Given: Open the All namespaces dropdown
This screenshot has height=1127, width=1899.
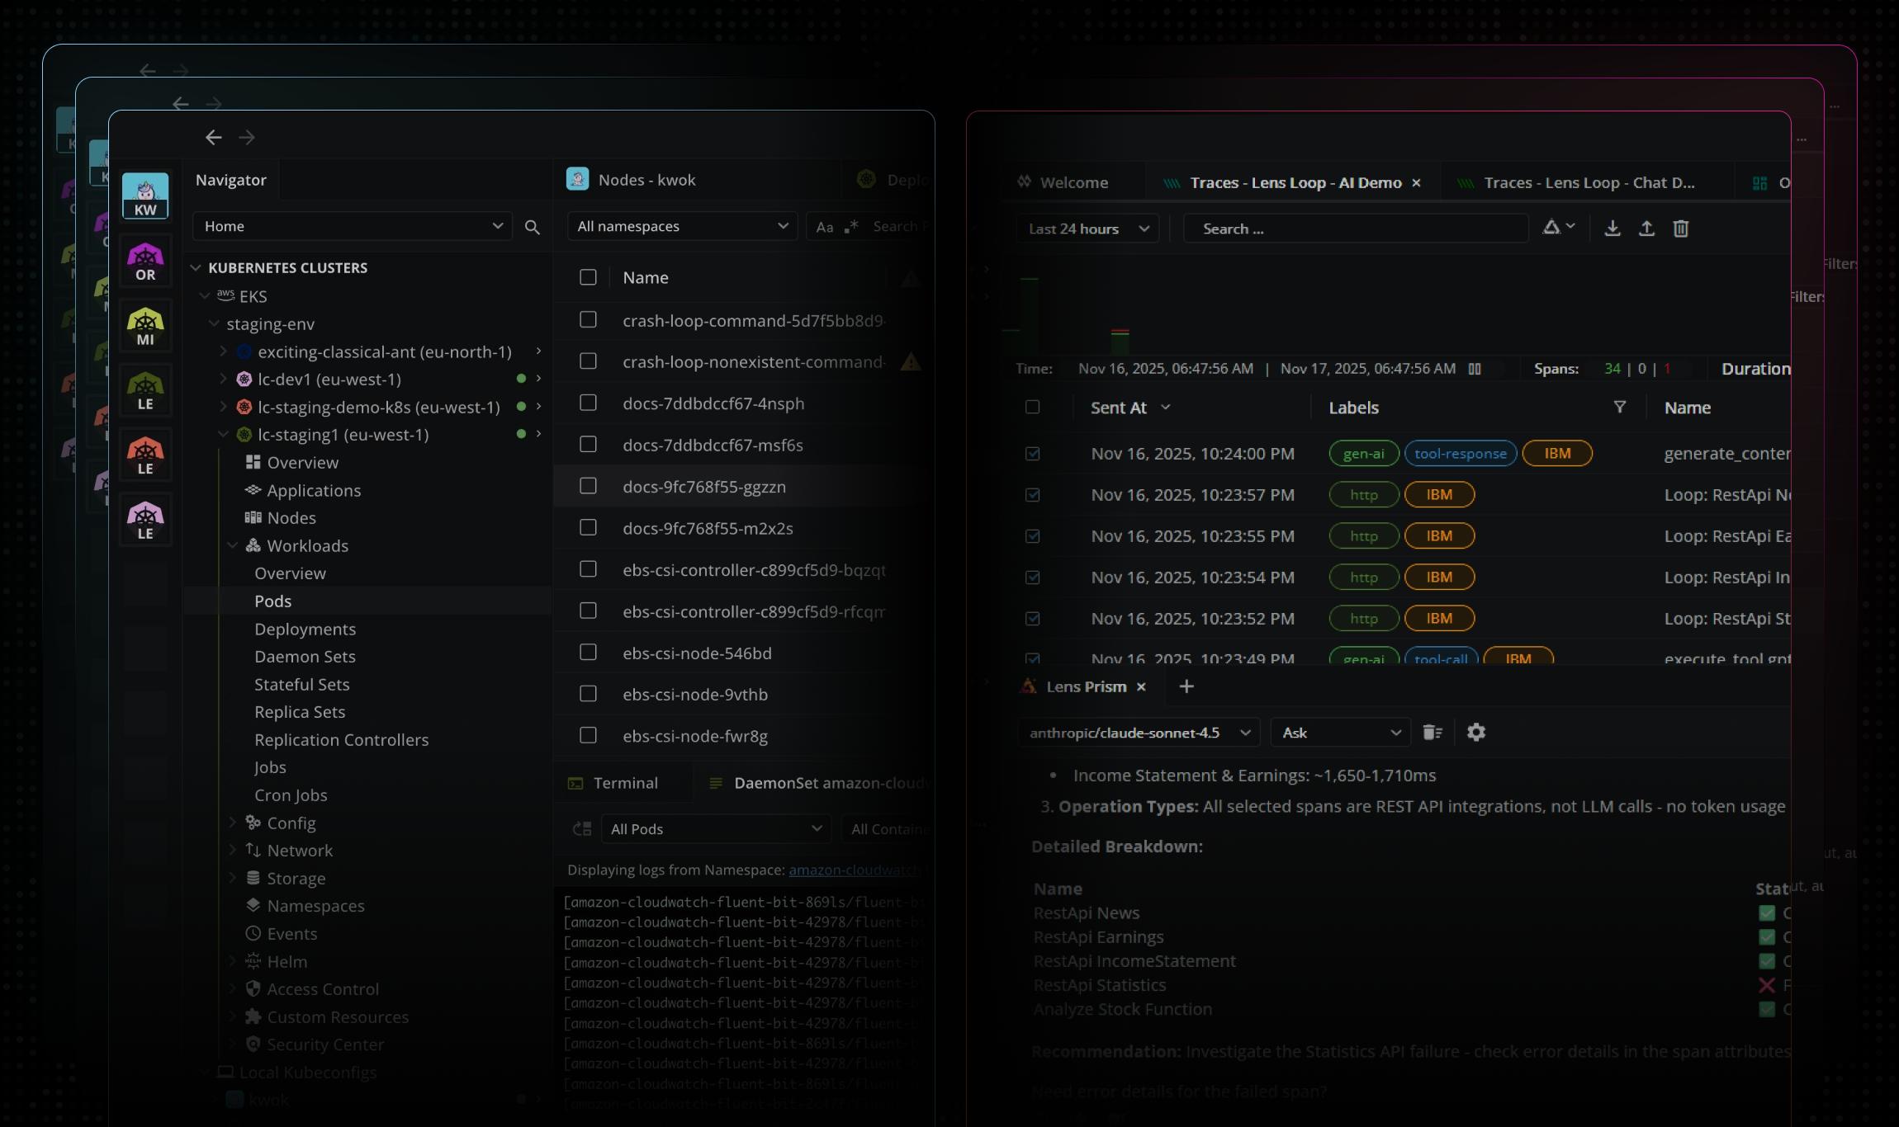Looking at the screenshot, I should [682, 226].
